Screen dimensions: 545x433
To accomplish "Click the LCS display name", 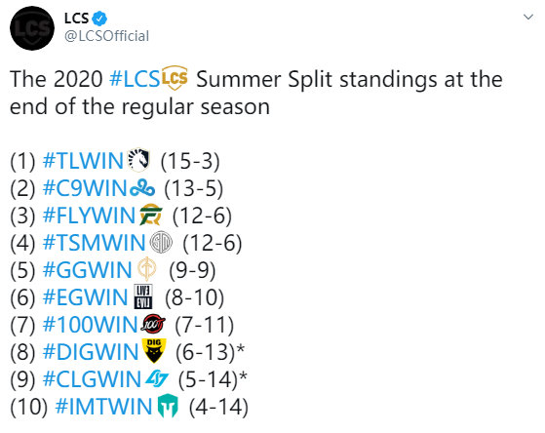I will (76, 19).
